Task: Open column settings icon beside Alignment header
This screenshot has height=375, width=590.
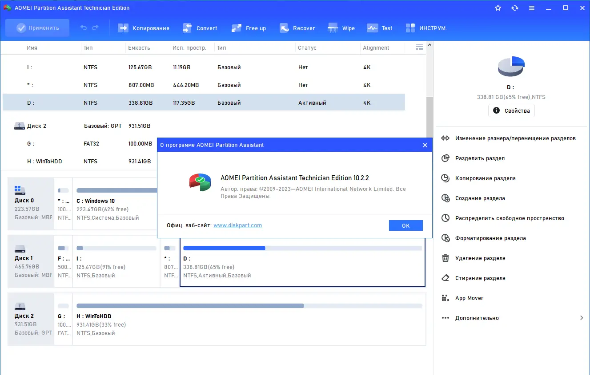Action: 419,47
